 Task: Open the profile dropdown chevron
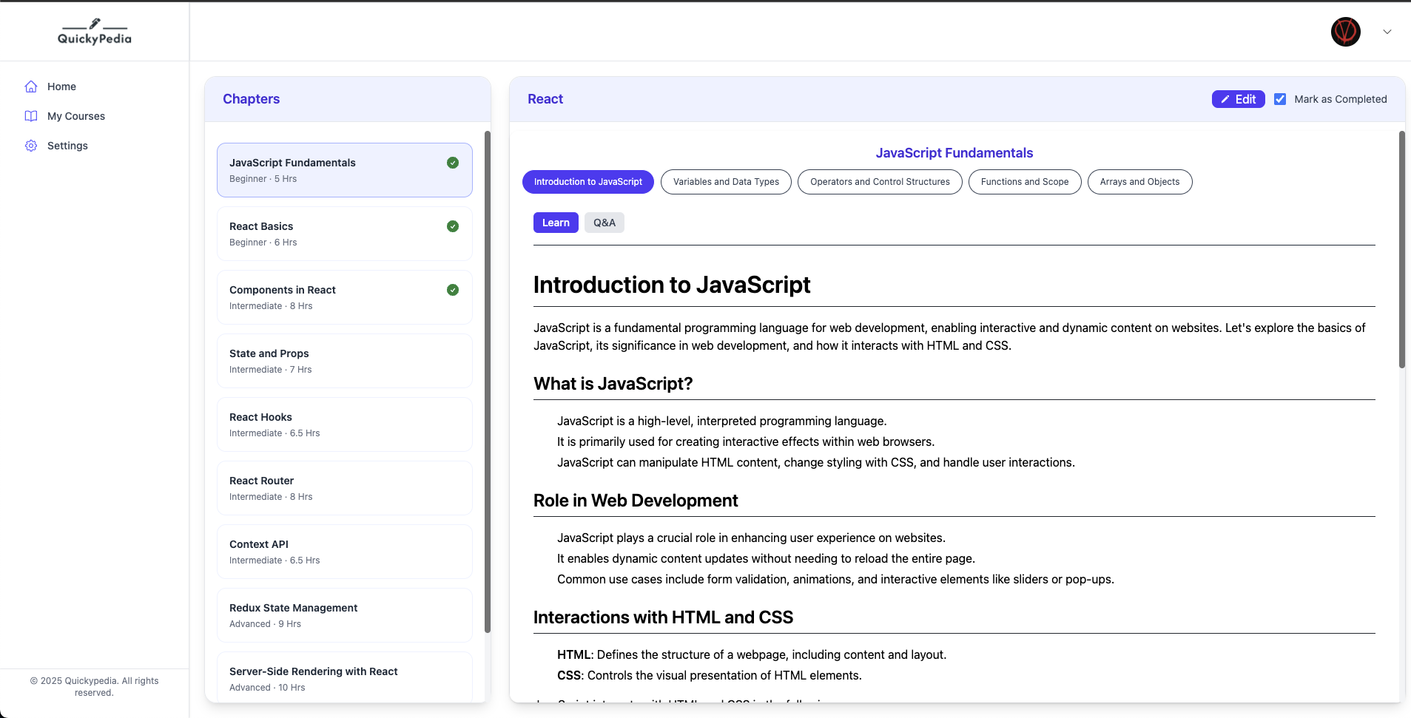click(x=1387, y=32)
